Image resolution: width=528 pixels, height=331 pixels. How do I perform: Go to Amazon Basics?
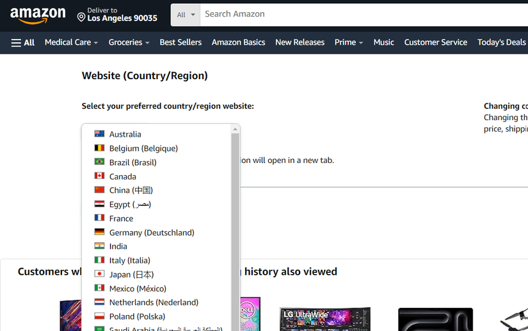[239, 43]
